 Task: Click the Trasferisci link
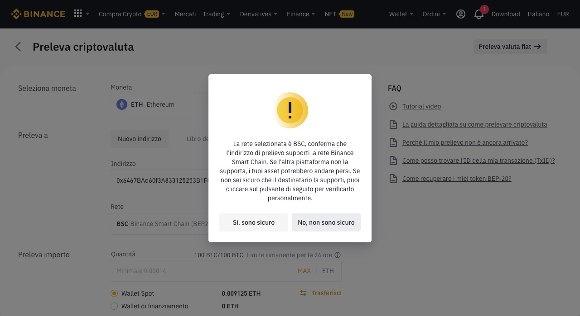click(x=327, y=293)
